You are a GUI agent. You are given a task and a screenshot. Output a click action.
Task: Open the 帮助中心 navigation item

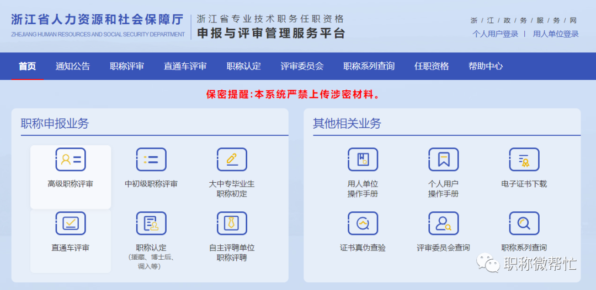486,66
